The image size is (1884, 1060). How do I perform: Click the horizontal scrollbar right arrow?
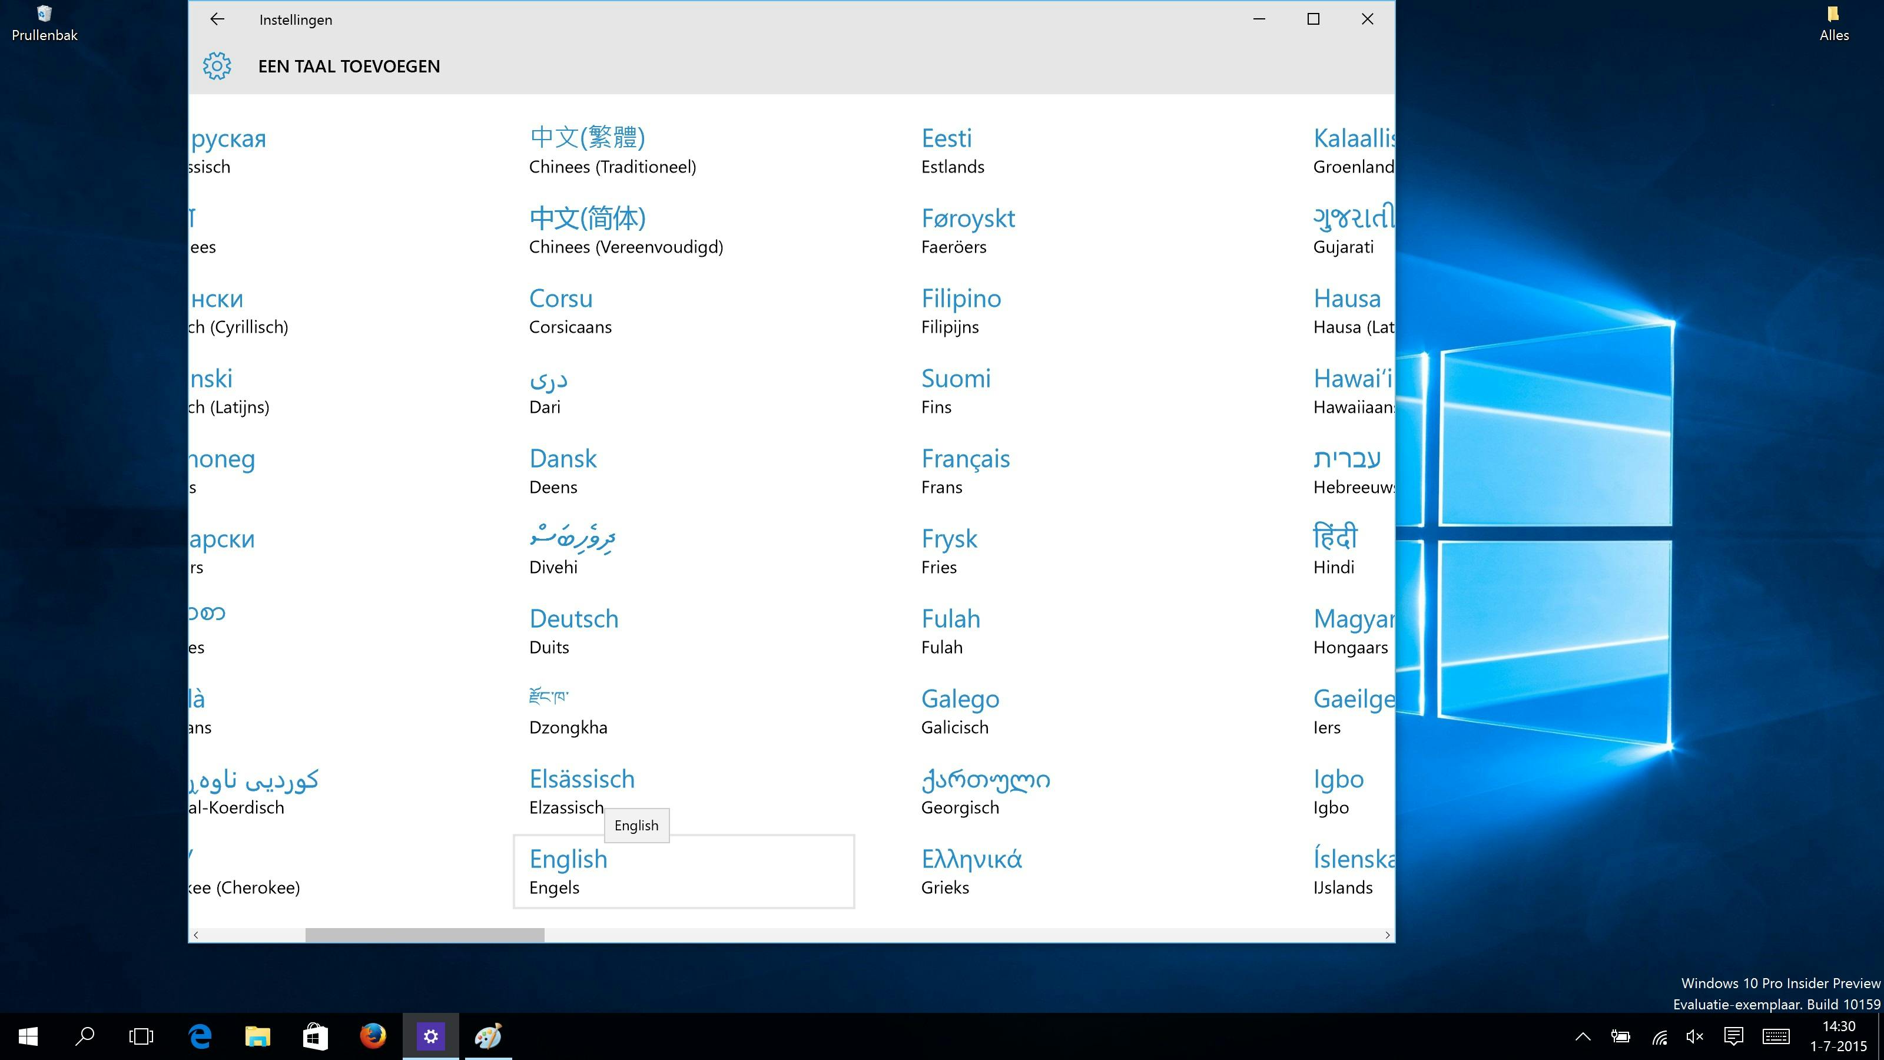pos(1387,935)
